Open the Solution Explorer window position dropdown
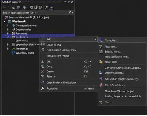Image resolution: width=147 pixels, height=116 pixels. point(65,2)
